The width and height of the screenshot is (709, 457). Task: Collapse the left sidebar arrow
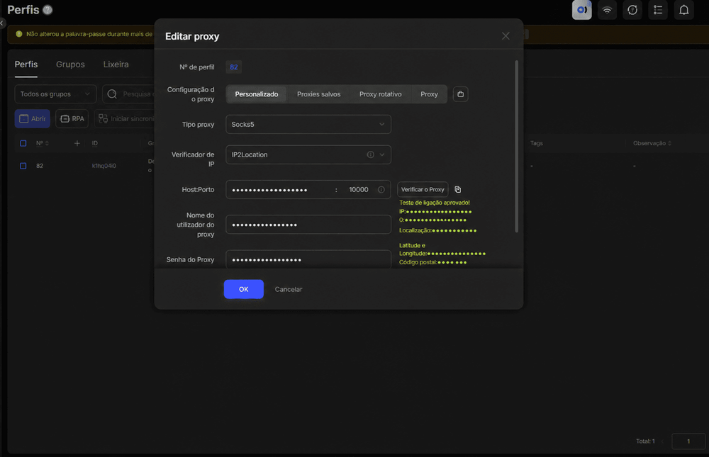pos(2,23)
